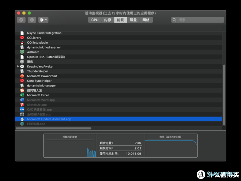Select the SketchUp.app name

[x=37, y=105]
